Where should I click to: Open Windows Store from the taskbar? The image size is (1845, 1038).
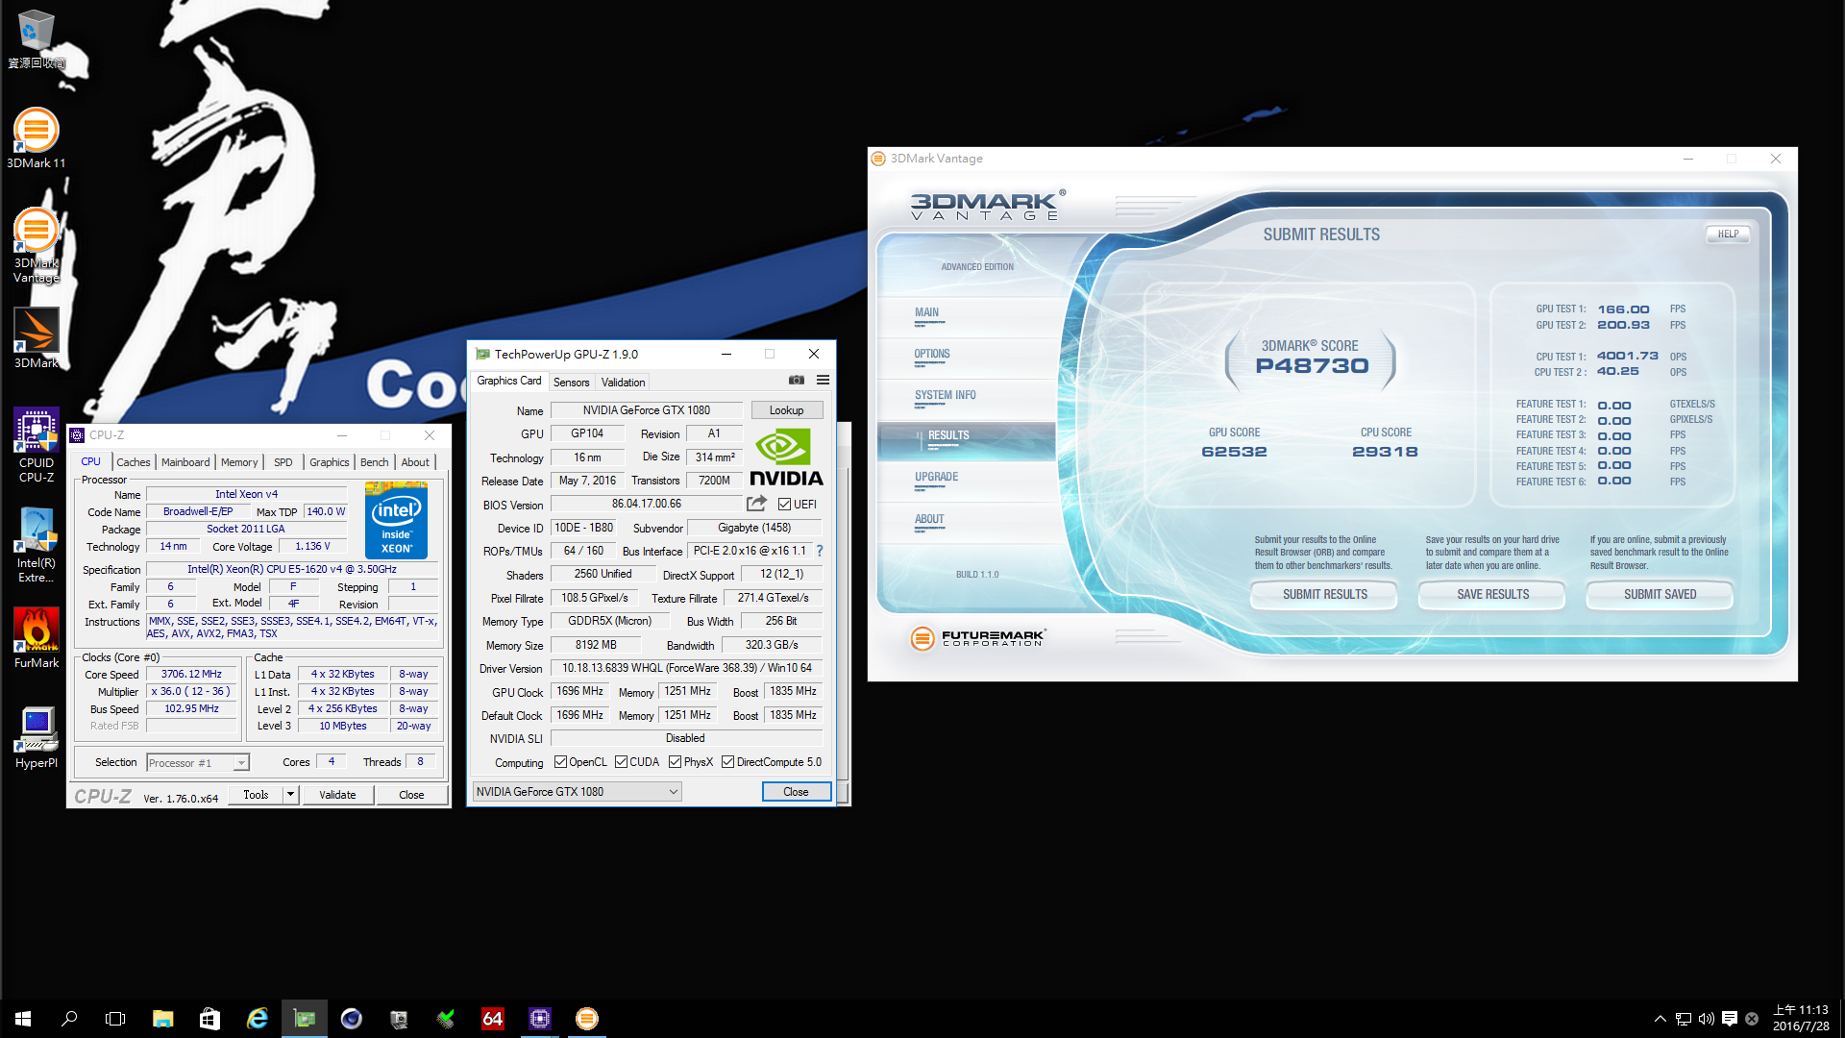[x=209, y=1019]
